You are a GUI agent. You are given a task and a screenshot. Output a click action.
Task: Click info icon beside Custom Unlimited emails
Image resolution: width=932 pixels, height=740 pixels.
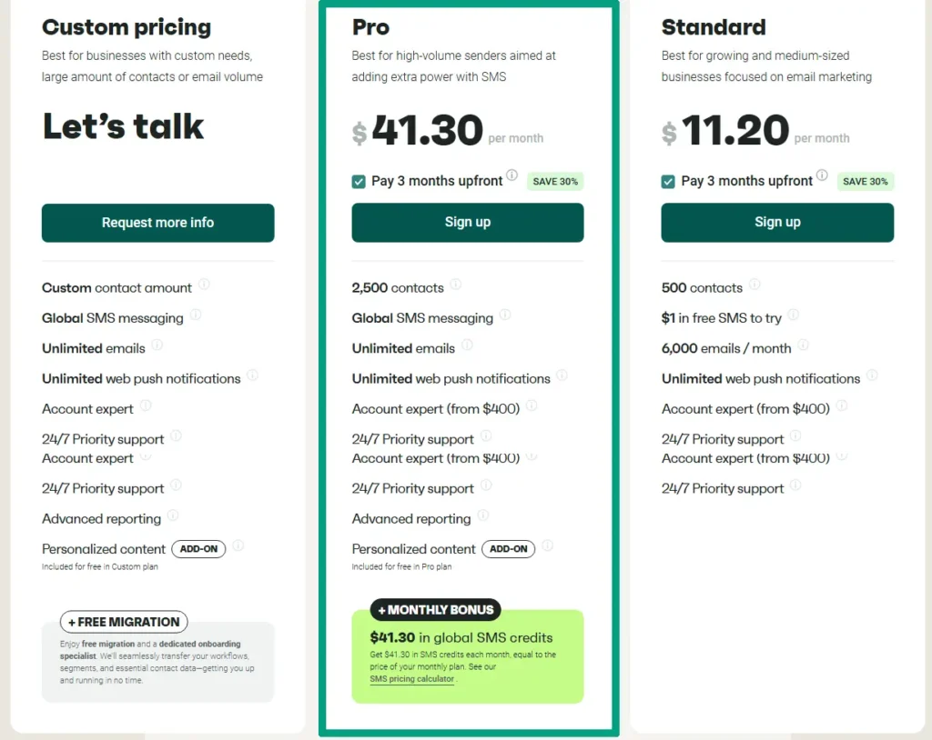pos(157,345)
